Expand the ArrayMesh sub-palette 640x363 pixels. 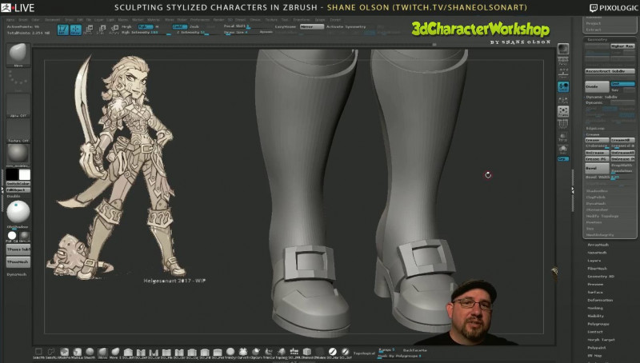pos(598,245)
